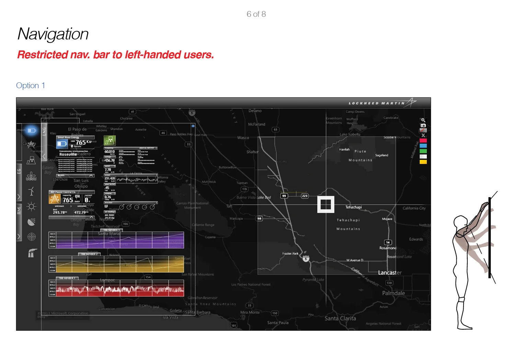Select the solar sun icon in sidebar
This screenshot has width=513, height=341.
(x=31, y=206)
